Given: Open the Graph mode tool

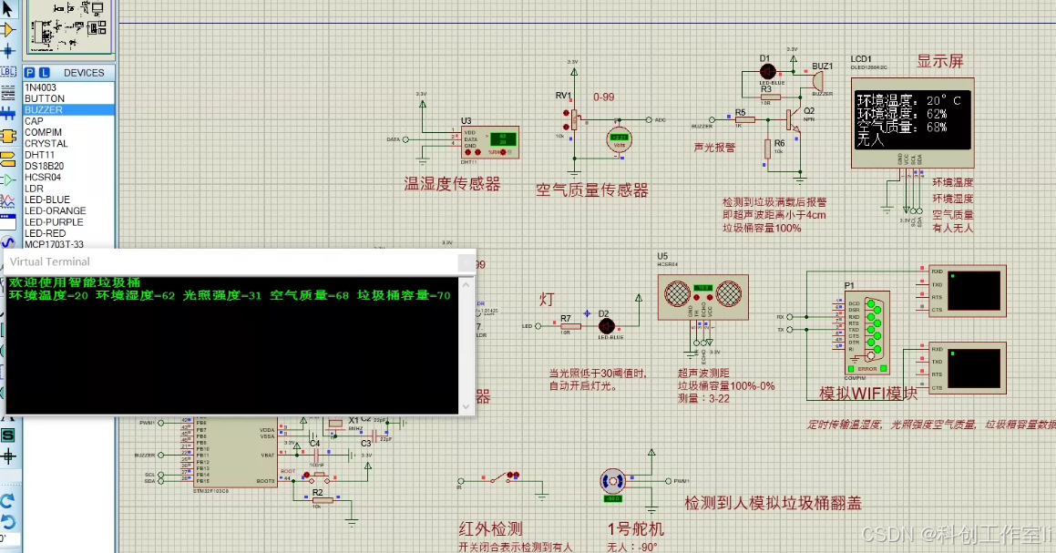Looking at the screenshot, I should [7, 200].
